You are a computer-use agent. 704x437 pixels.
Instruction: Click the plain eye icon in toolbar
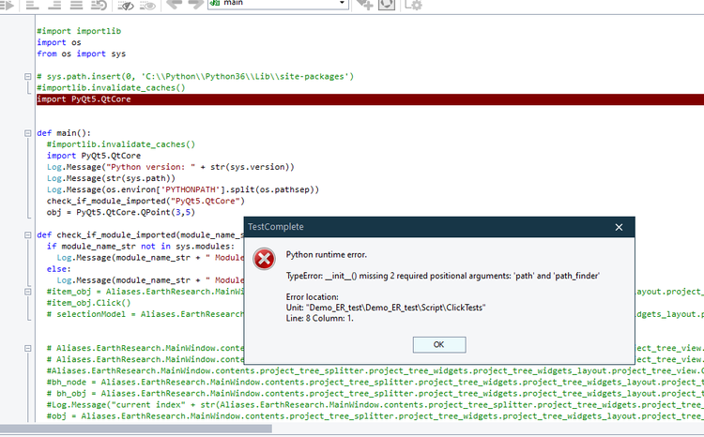click(146, 5)
